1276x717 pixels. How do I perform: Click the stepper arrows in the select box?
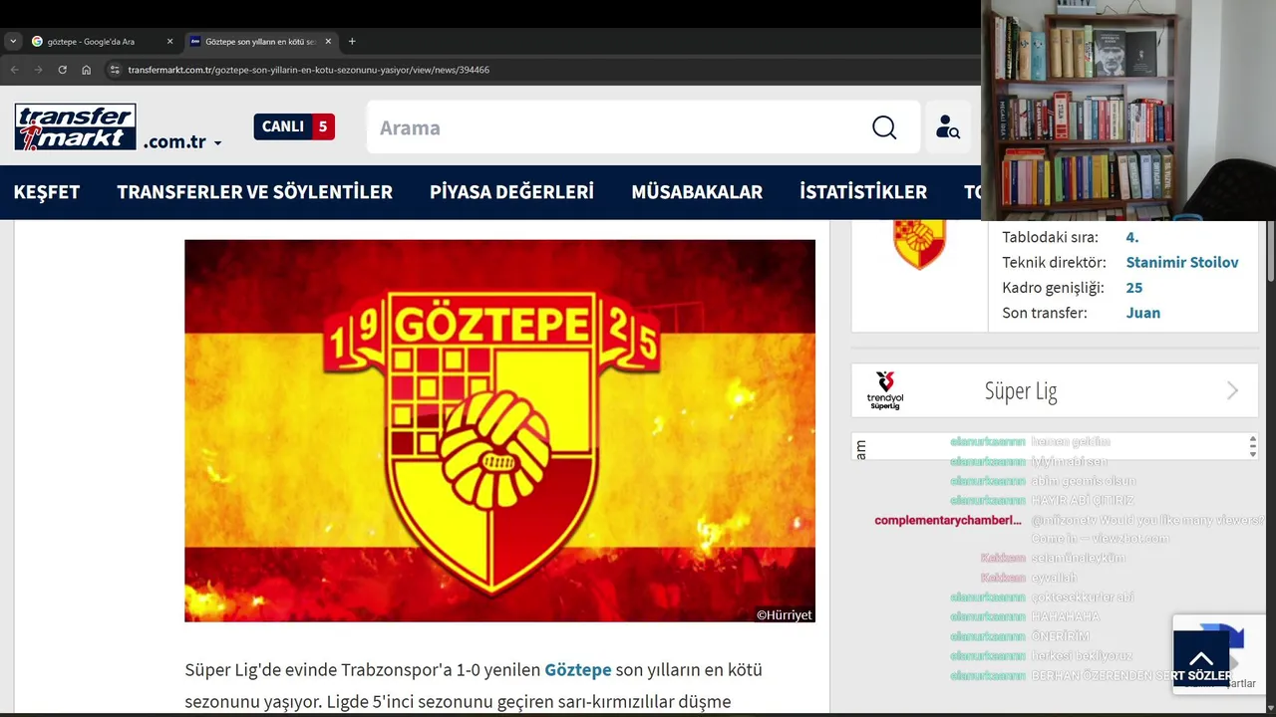pos(1252,446)
